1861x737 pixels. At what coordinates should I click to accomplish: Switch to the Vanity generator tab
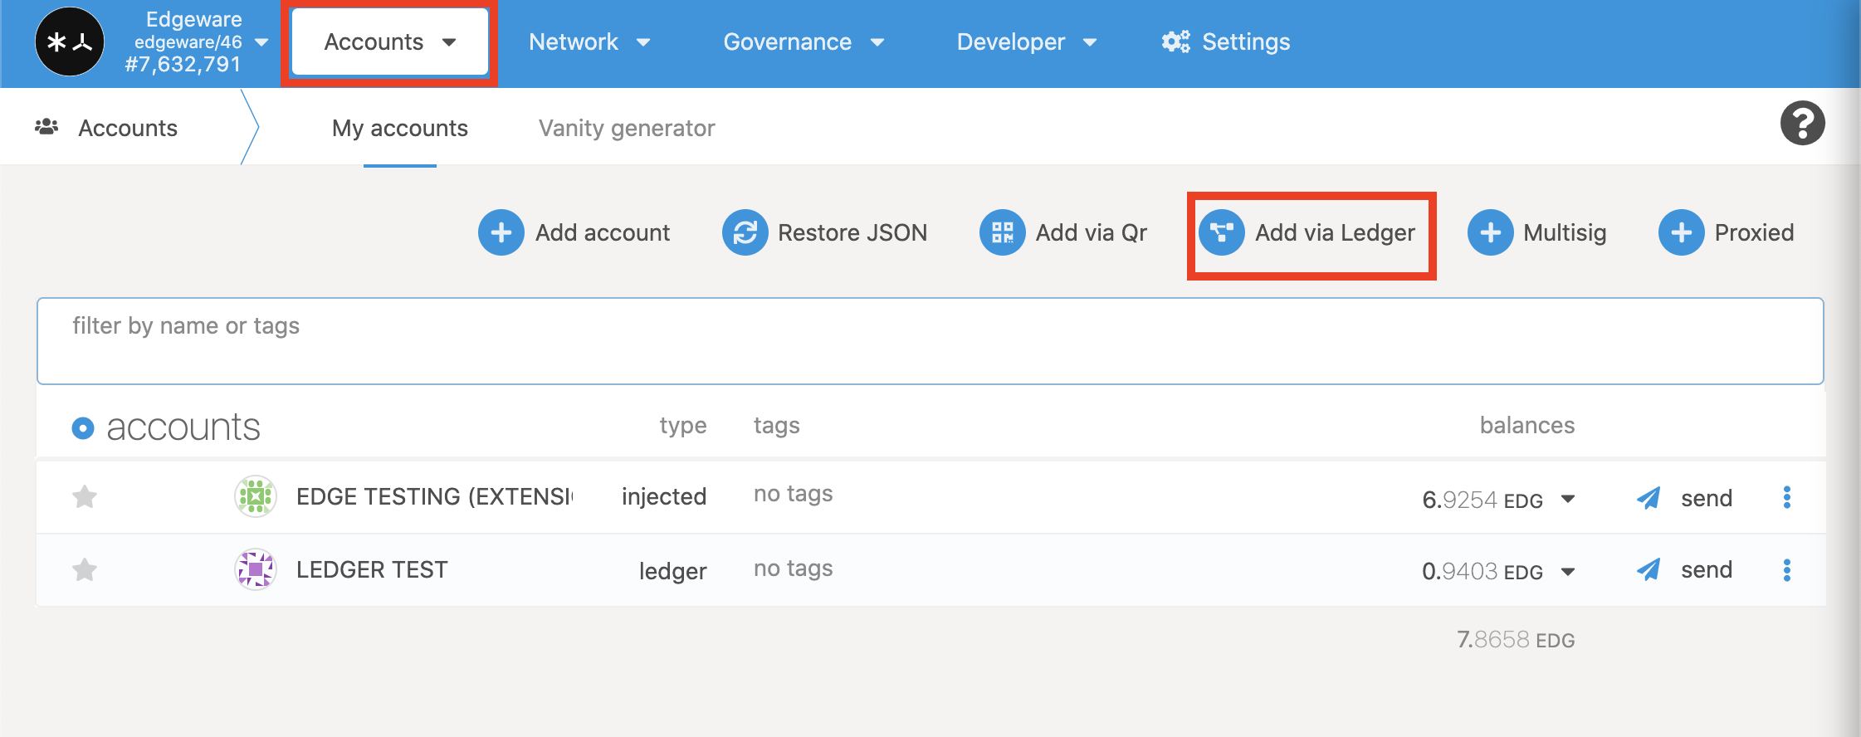pyautogui.click(x=626, y=129)
